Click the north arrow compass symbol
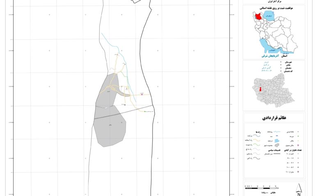316x196 pixels. point(299,189)
